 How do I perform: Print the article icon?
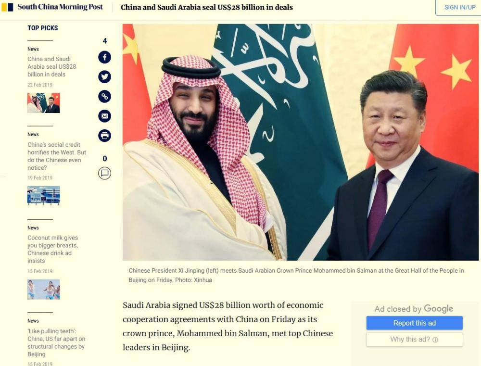point(104,136)
